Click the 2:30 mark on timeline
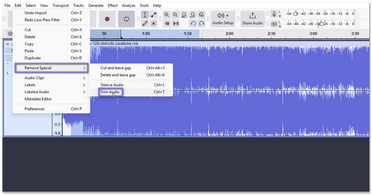 tap(272, 33)
